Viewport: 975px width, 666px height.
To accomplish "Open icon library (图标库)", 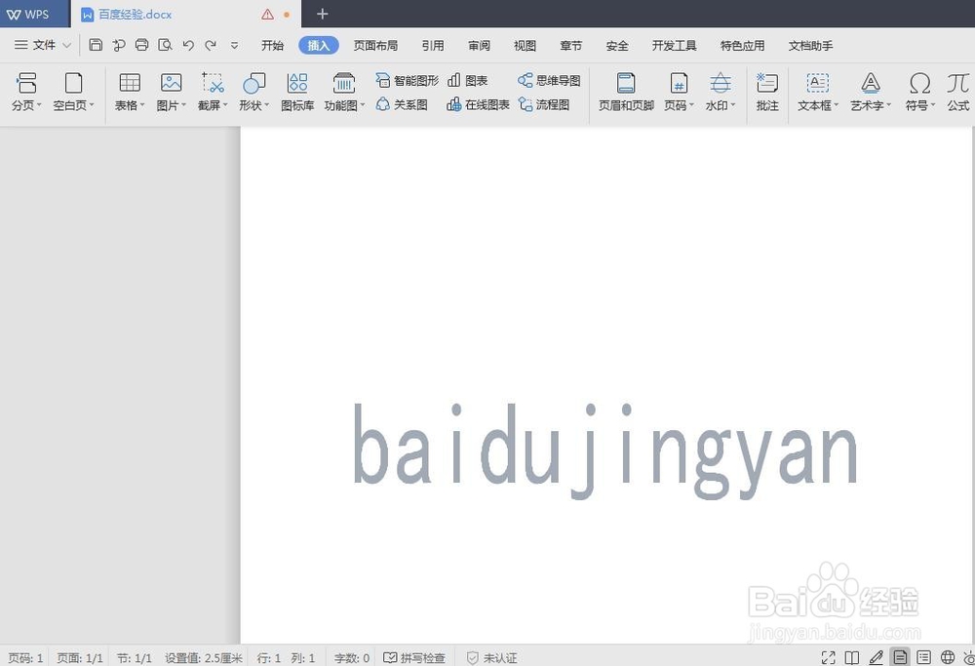I will [x=297, y=92].
